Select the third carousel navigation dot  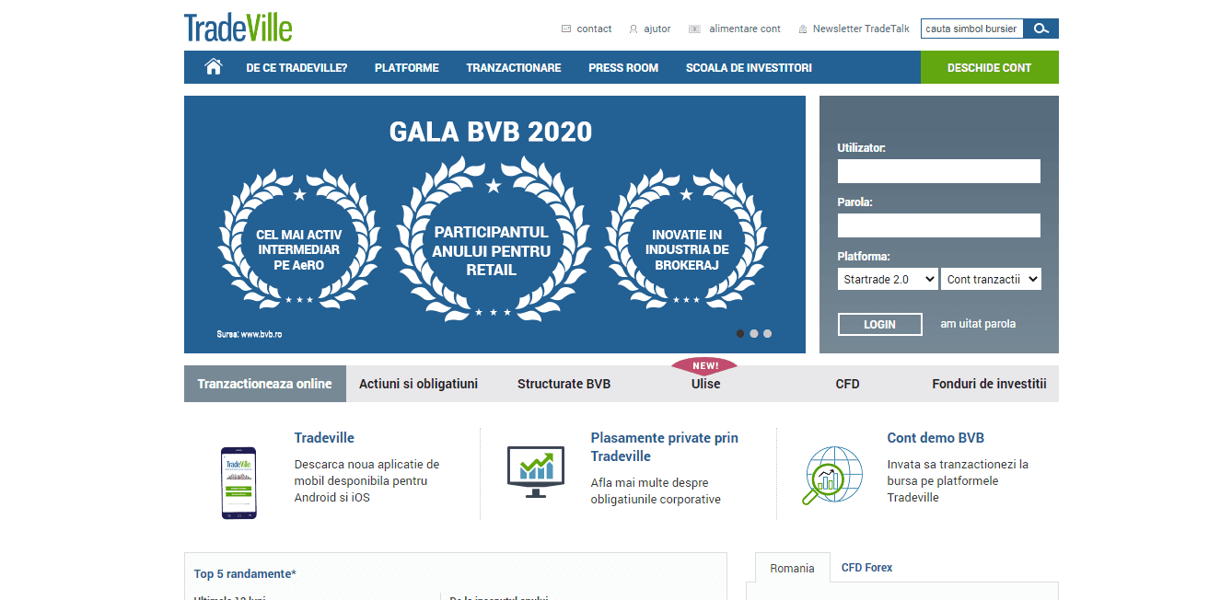(x=768, y=333)
